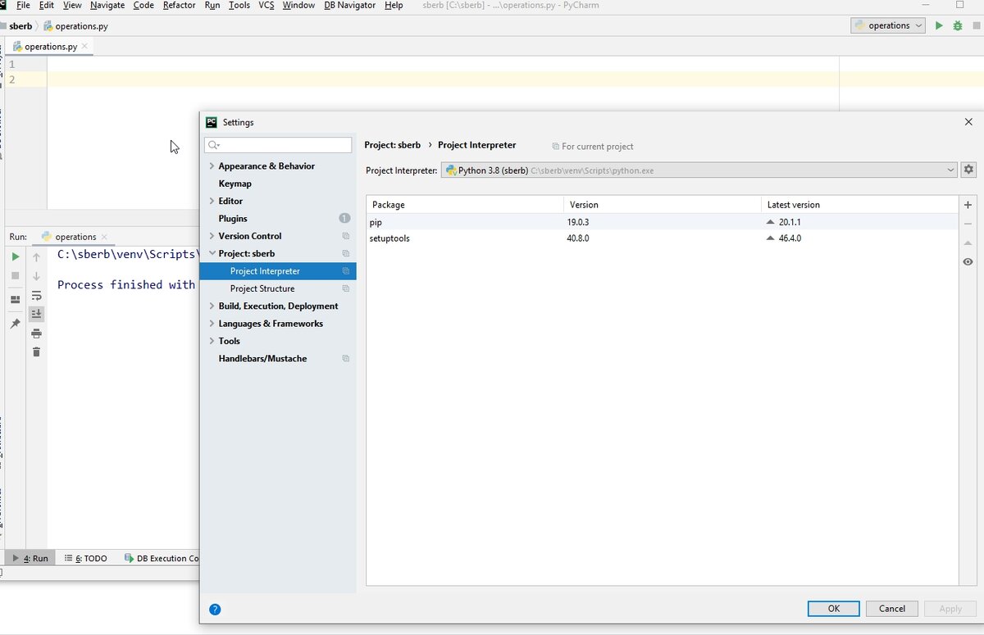Click the 'Project: sberb' breadcrumb in Settings

point(392,145)
